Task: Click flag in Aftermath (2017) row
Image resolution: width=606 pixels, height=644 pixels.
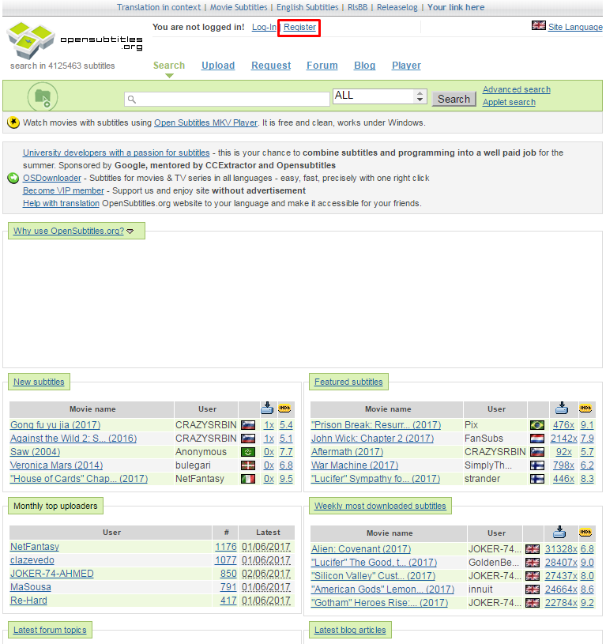Action: pyautogui.click(x=537, y=452)
